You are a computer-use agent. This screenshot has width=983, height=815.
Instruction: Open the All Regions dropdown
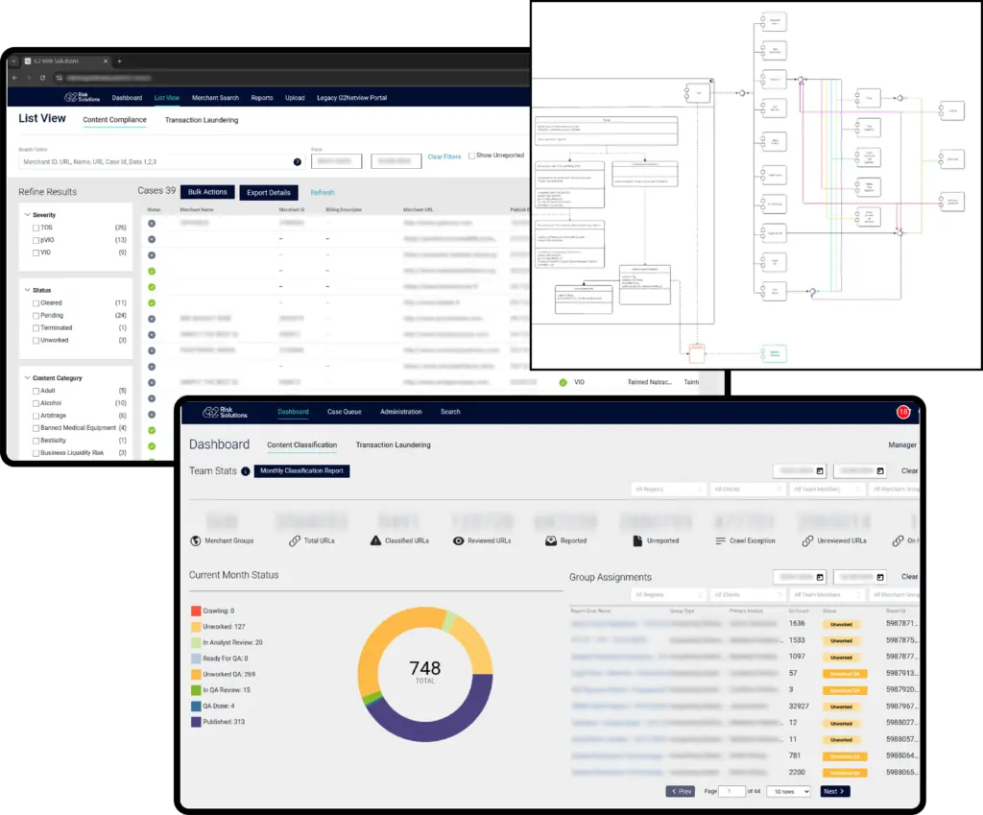668,489
